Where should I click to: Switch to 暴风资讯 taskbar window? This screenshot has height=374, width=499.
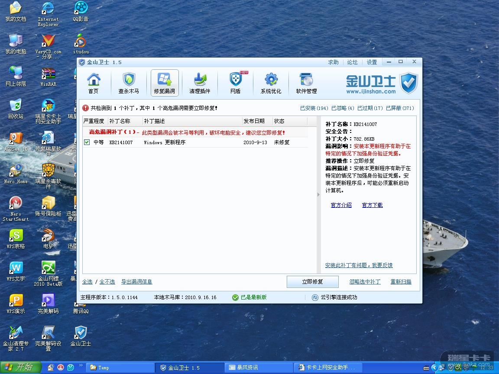pos(259,368)
